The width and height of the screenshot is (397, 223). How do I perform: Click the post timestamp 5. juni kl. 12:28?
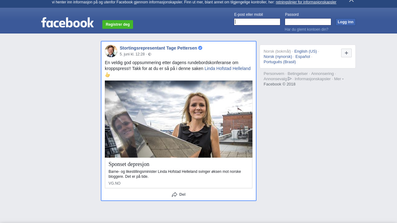(132, 54)
